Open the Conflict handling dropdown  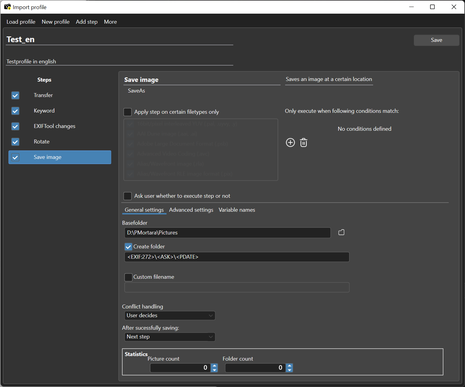pyautogui.click(x=170, y=315)
